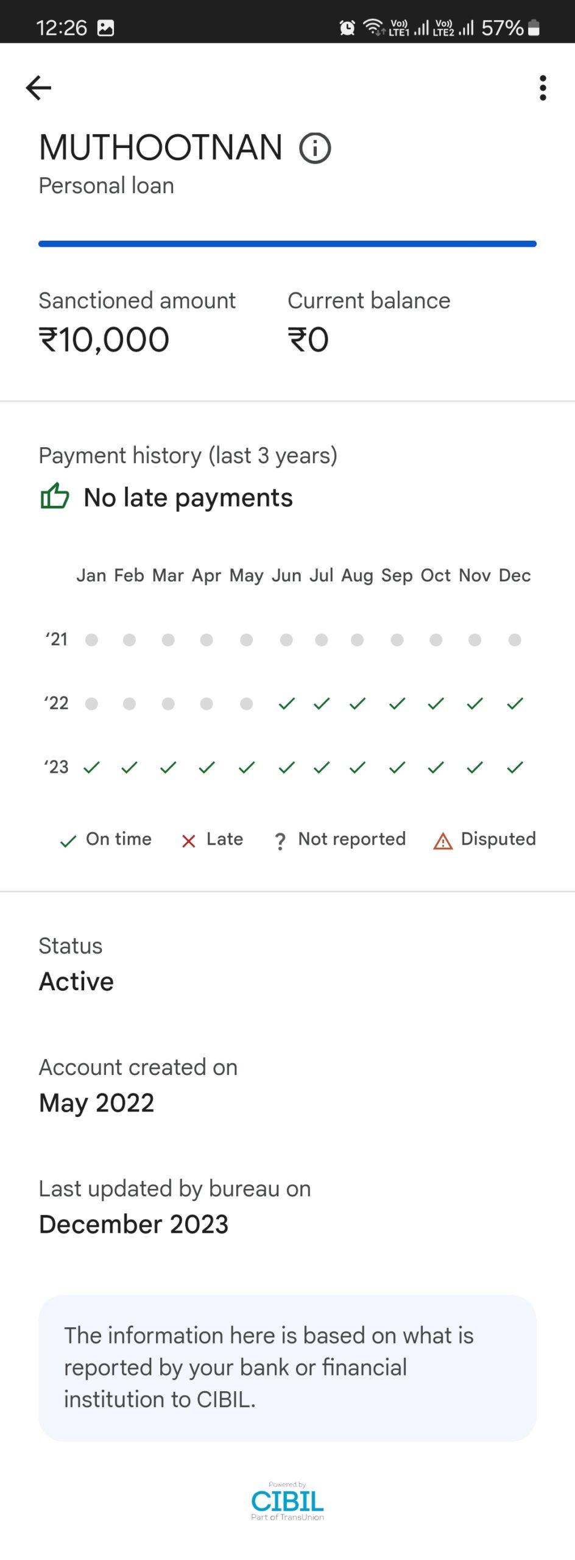Tap the info icon beside MUTHOOTNAN

click(x=315, y=148)
